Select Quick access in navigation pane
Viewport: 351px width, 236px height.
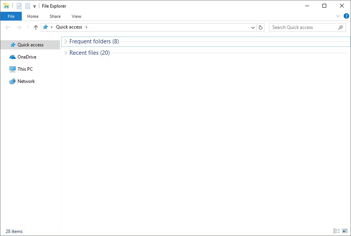(30, 45)
